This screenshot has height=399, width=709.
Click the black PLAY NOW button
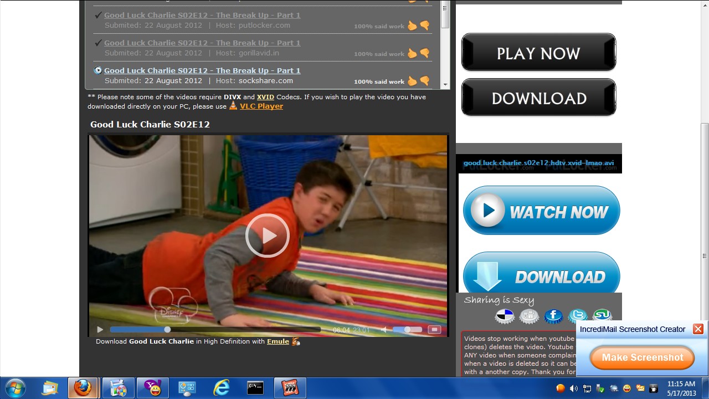point(538,52)
